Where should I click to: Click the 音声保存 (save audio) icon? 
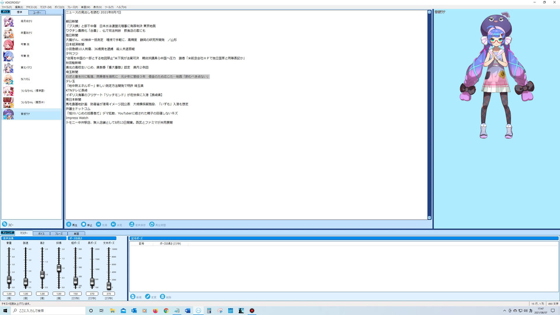(x=132, y=224)
